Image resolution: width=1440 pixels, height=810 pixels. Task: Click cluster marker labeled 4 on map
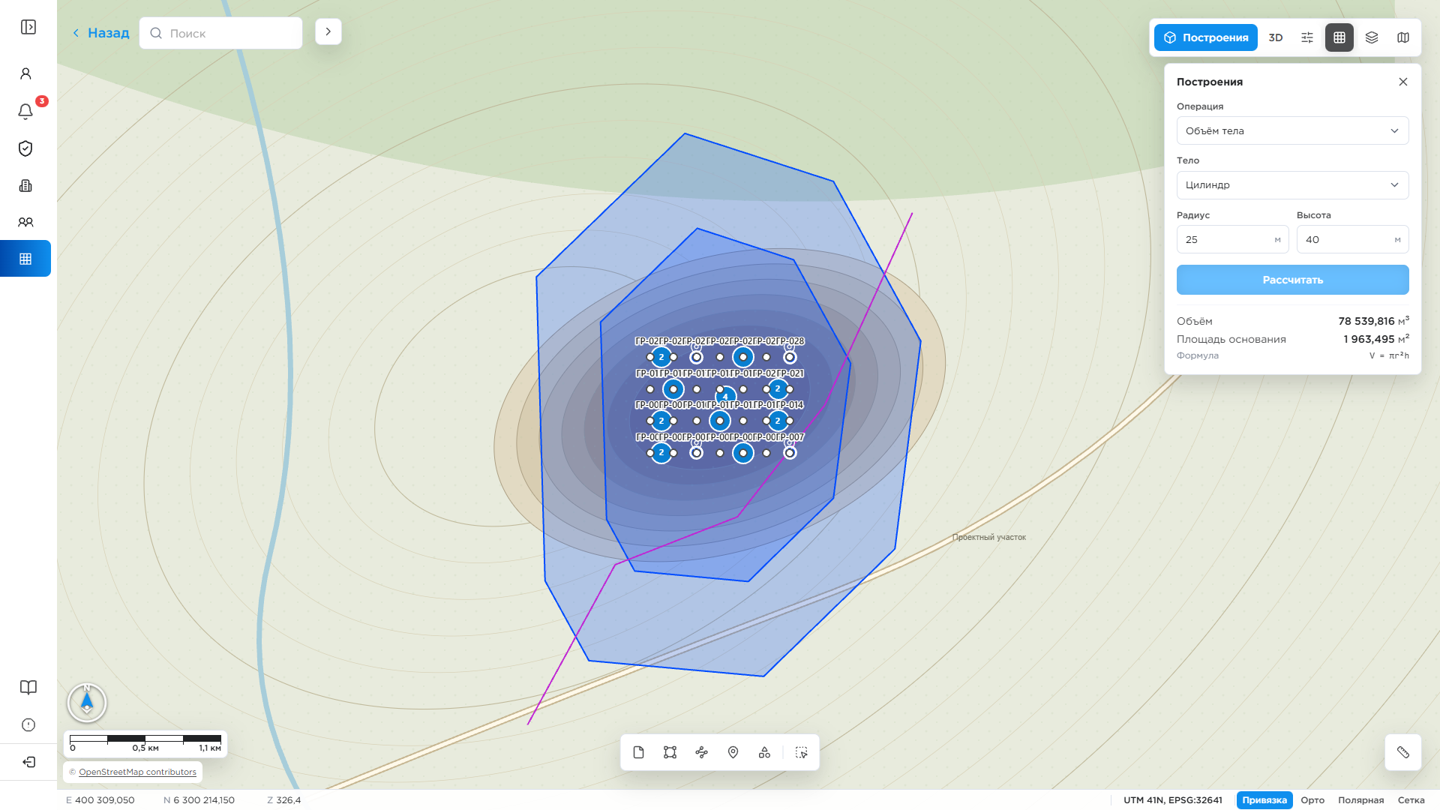[725, 395]
